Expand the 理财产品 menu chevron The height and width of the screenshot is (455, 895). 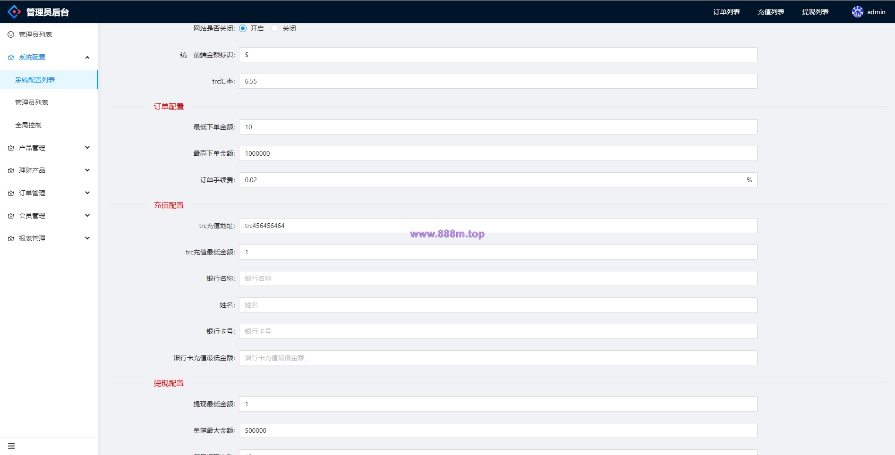pos(87,170)
